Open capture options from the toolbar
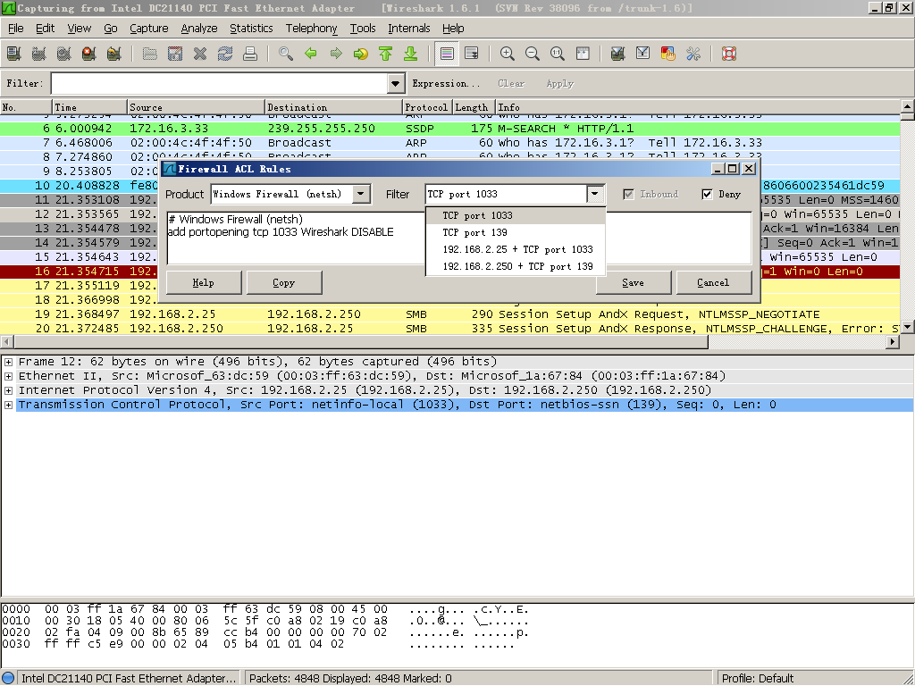915x686 pixels. [38, 54]
